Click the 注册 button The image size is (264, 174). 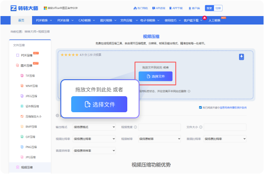[218, 8]
